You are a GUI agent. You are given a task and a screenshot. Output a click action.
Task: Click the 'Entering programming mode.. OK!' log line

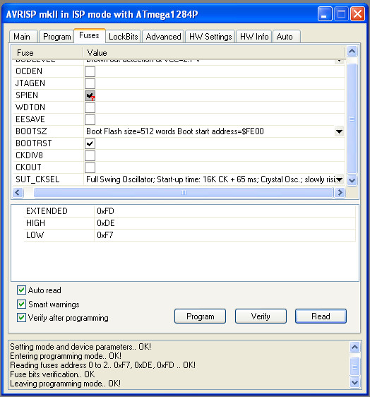click(66, 356)
